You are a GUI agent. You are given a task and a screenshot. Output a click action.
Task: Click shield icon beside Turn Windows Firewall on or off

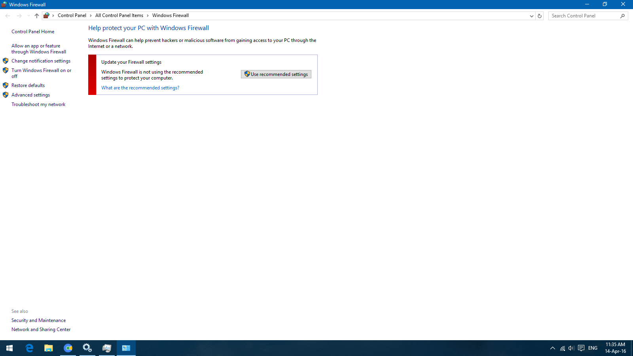click(x=6, y=70)
